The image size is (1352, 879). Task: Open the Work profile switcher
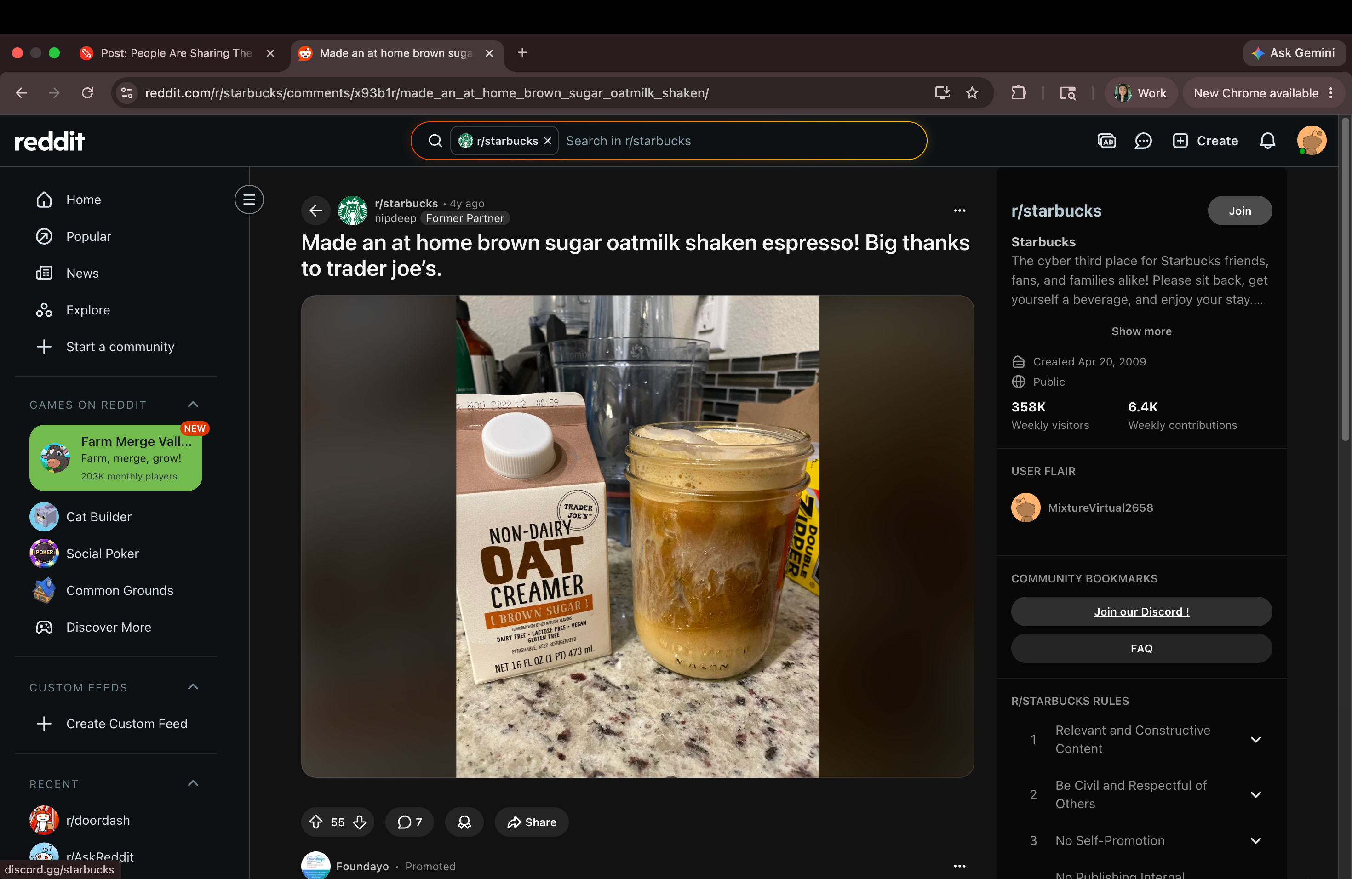point(1140,92)
